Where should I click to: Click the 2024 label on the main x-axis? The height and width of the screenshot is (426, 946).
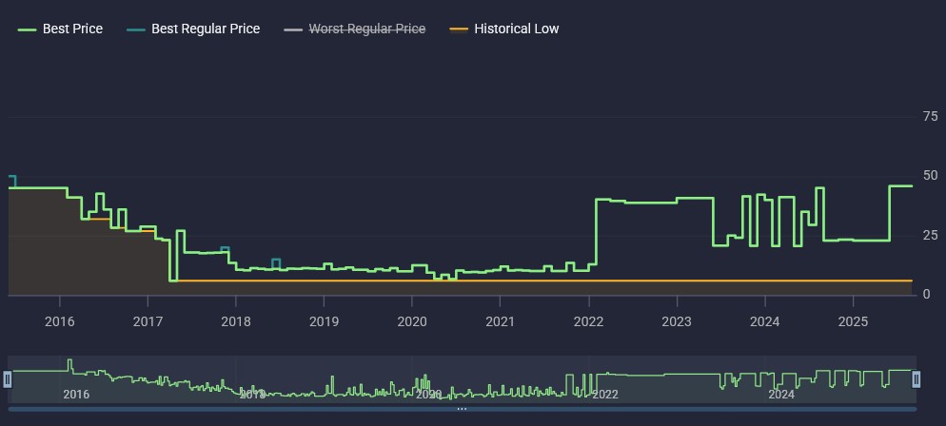point(765,321)
